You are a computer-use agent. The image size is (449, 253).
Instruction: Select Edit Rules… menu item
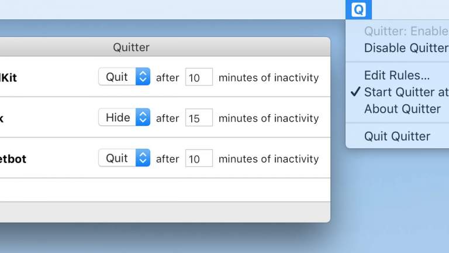398,76
